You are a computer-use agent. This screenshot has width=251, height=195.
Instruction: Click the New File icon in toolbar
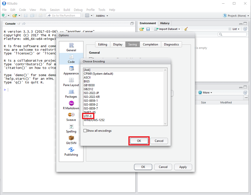pos(4,15)
